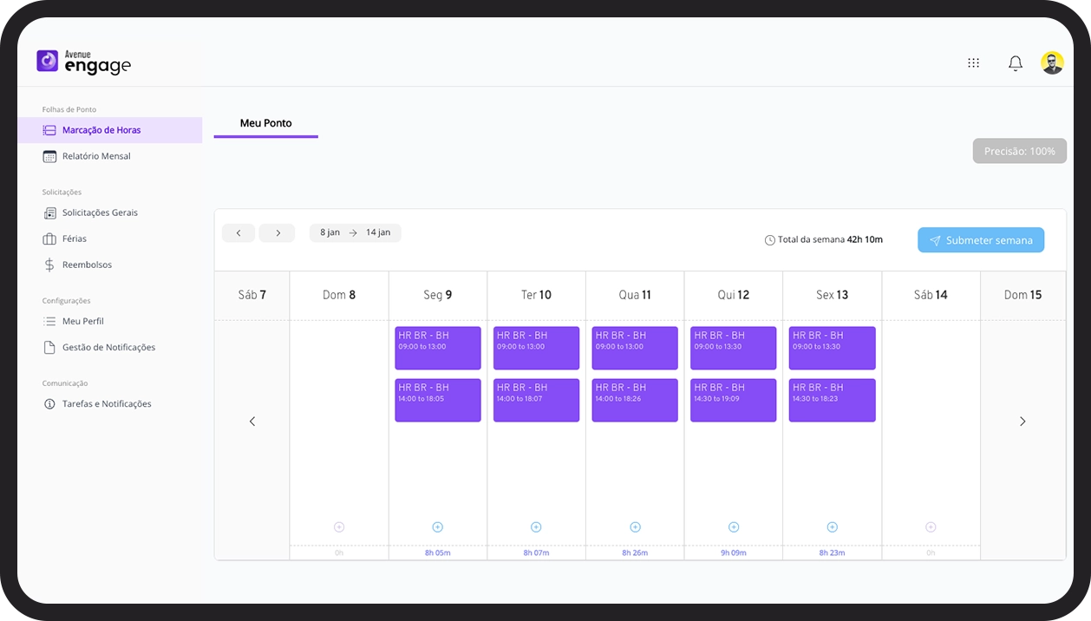
Task: Open Ter 10 entry 14:00 to 18:07
Action: (x=537, y=400)
